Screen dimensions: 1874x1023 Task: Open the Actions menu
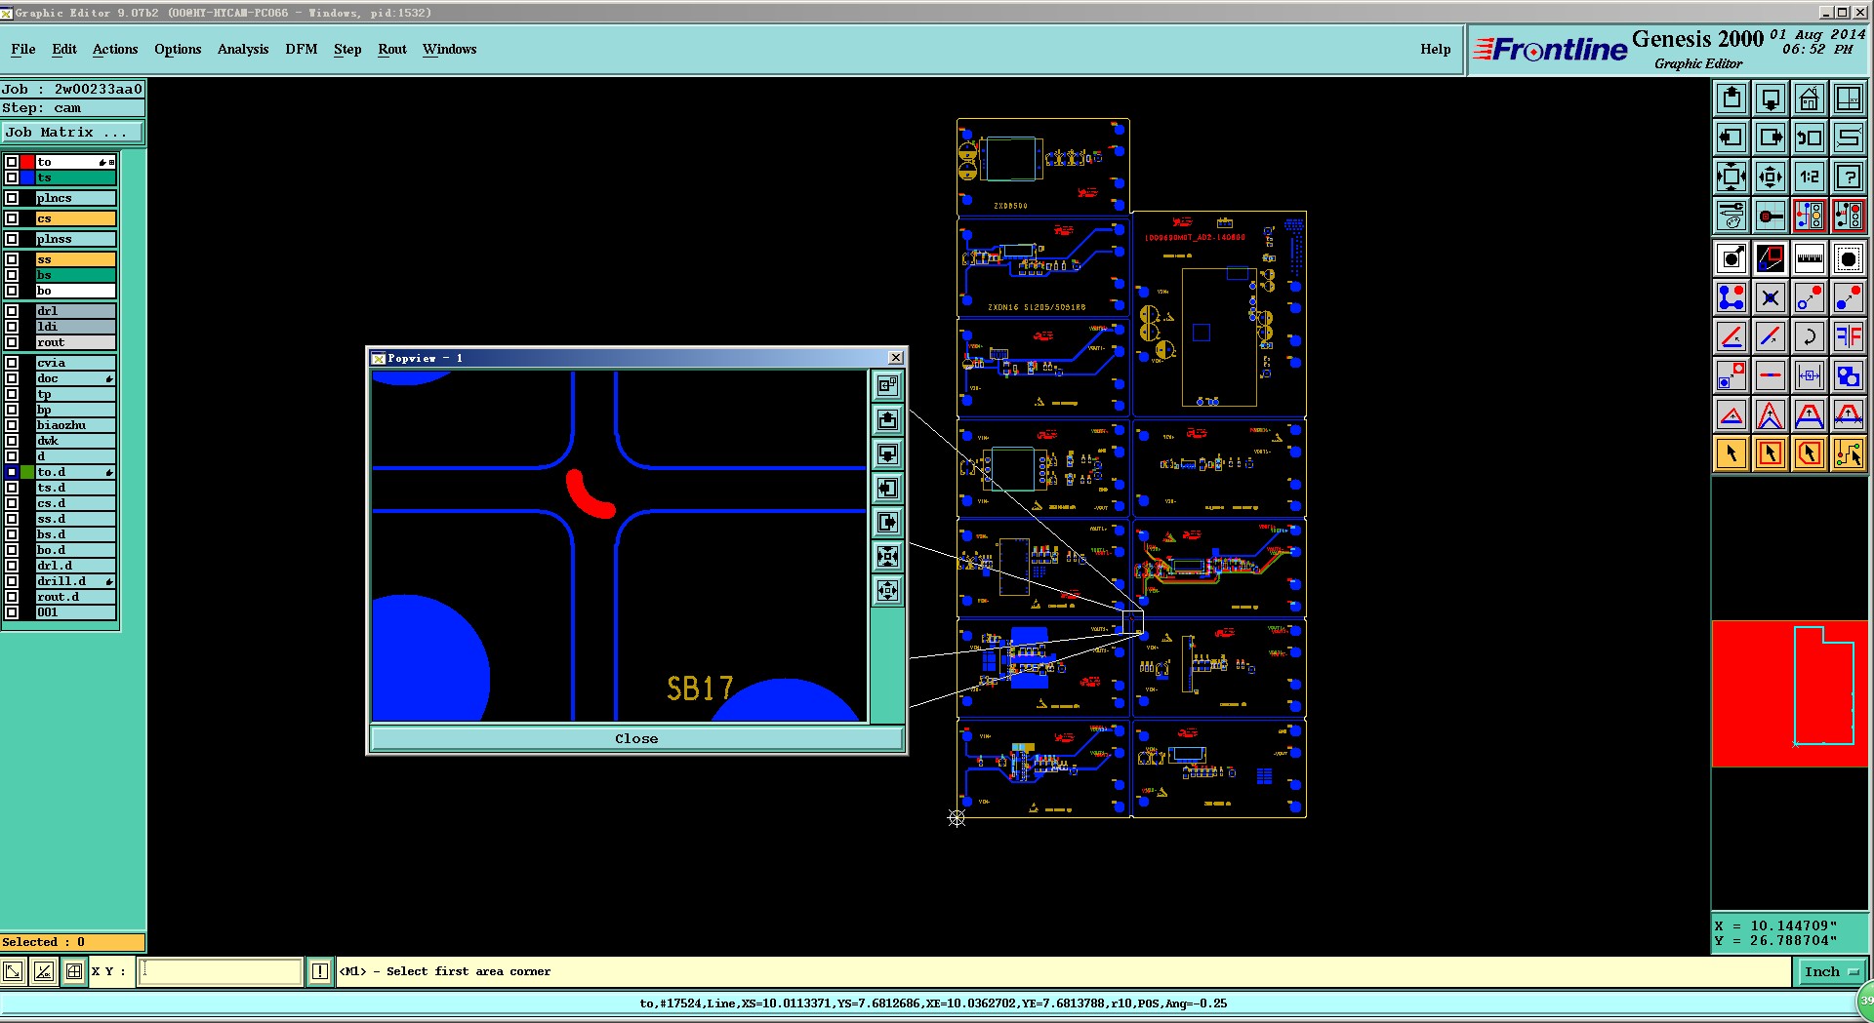pyautogui.click(x=115, y=49)
